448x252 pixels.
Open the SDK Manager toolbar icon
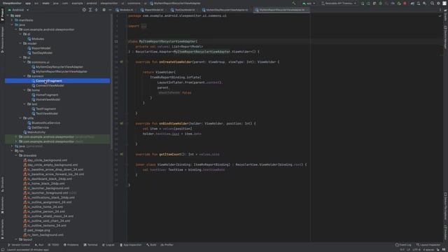[x=424, y=3]
